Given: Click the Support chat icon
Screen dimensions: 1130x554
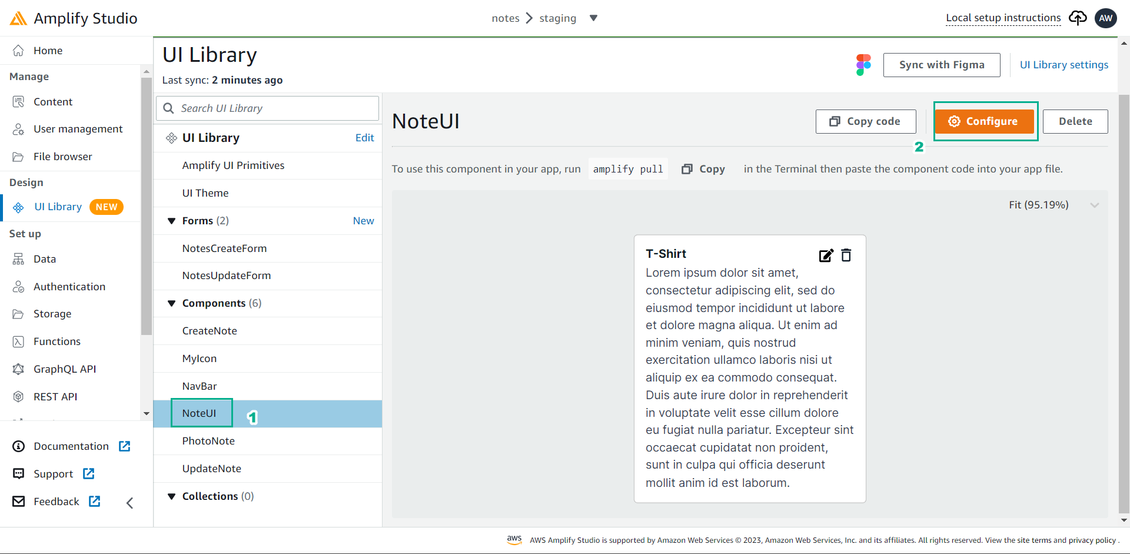Looking at the screenshot, I should 18,474.
